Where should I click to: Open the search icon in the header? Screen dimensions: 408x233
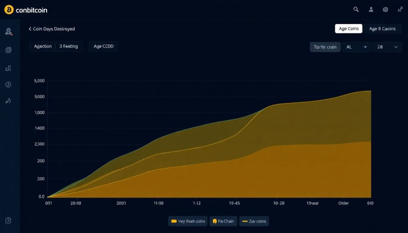coord(356,9)
